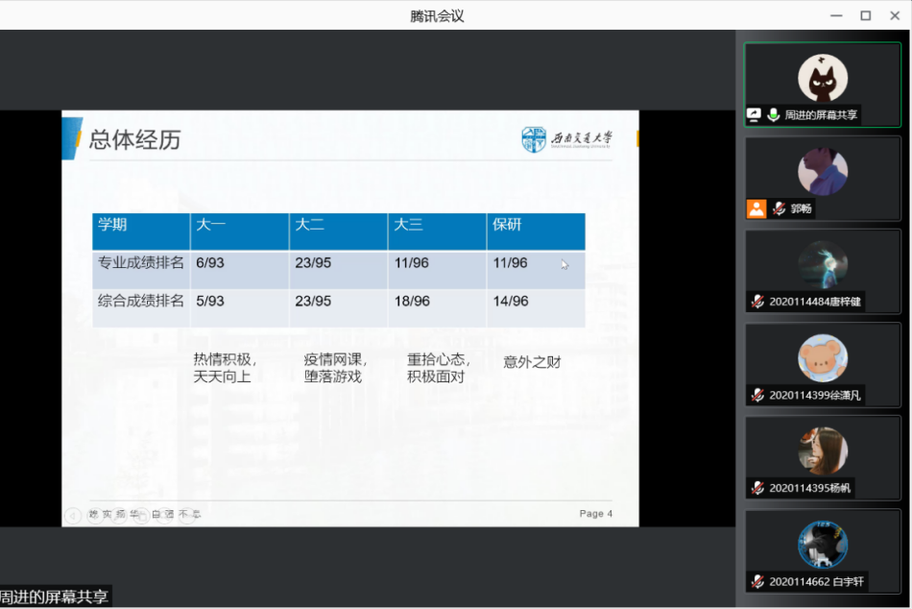The image size is (912, 609).
Task: Click the 周进的屏幕共享 label at bottom left
Action: coord(55,597)
